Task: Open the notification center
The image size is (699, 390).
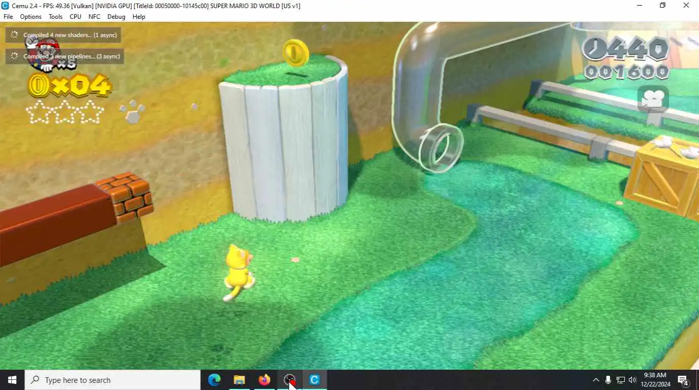Action: pyautogui.click(x=683, y=380)
